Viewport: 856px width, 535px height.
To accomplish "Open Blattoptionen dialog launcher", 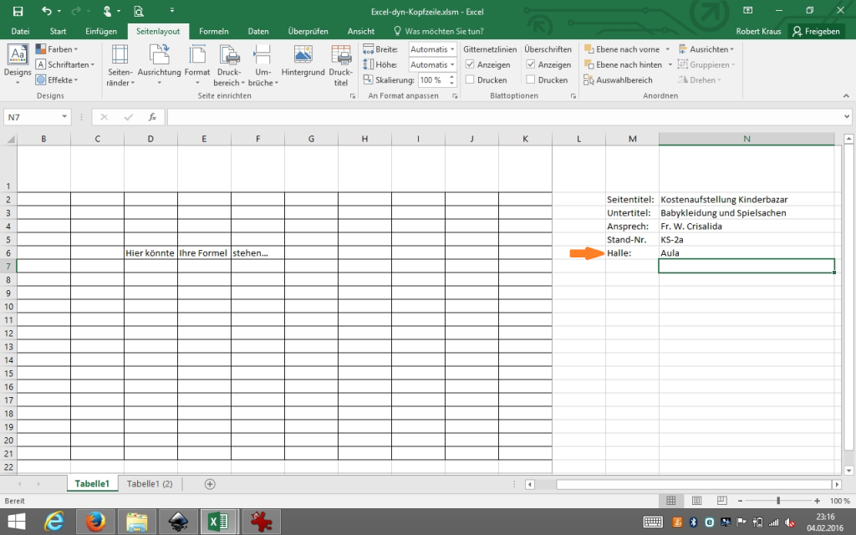I will [573, 96].
